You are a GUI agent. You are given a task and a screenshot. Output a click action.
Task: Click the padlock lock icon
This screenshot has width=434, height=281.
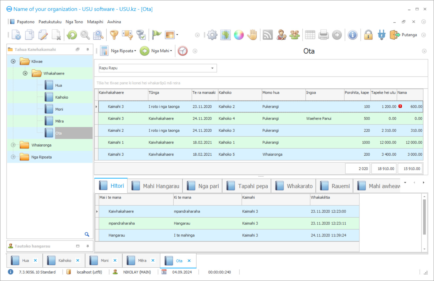click(368, 35)
